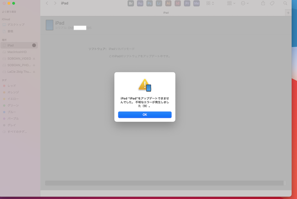Add a new Finder tab

click(x=288, y=13)
